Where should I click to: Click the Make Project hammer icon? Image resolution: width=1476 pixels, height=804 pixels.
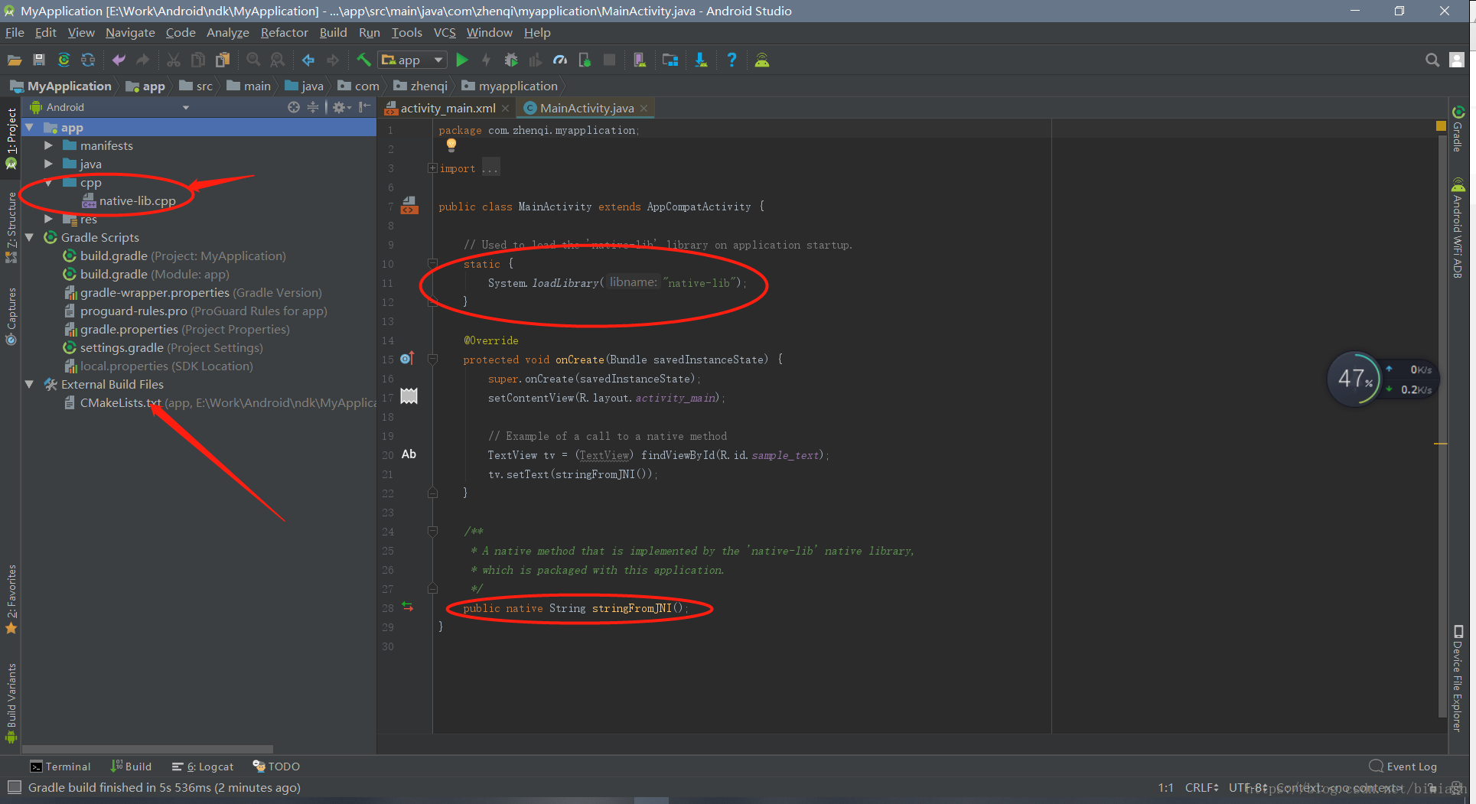coord(363,60)
